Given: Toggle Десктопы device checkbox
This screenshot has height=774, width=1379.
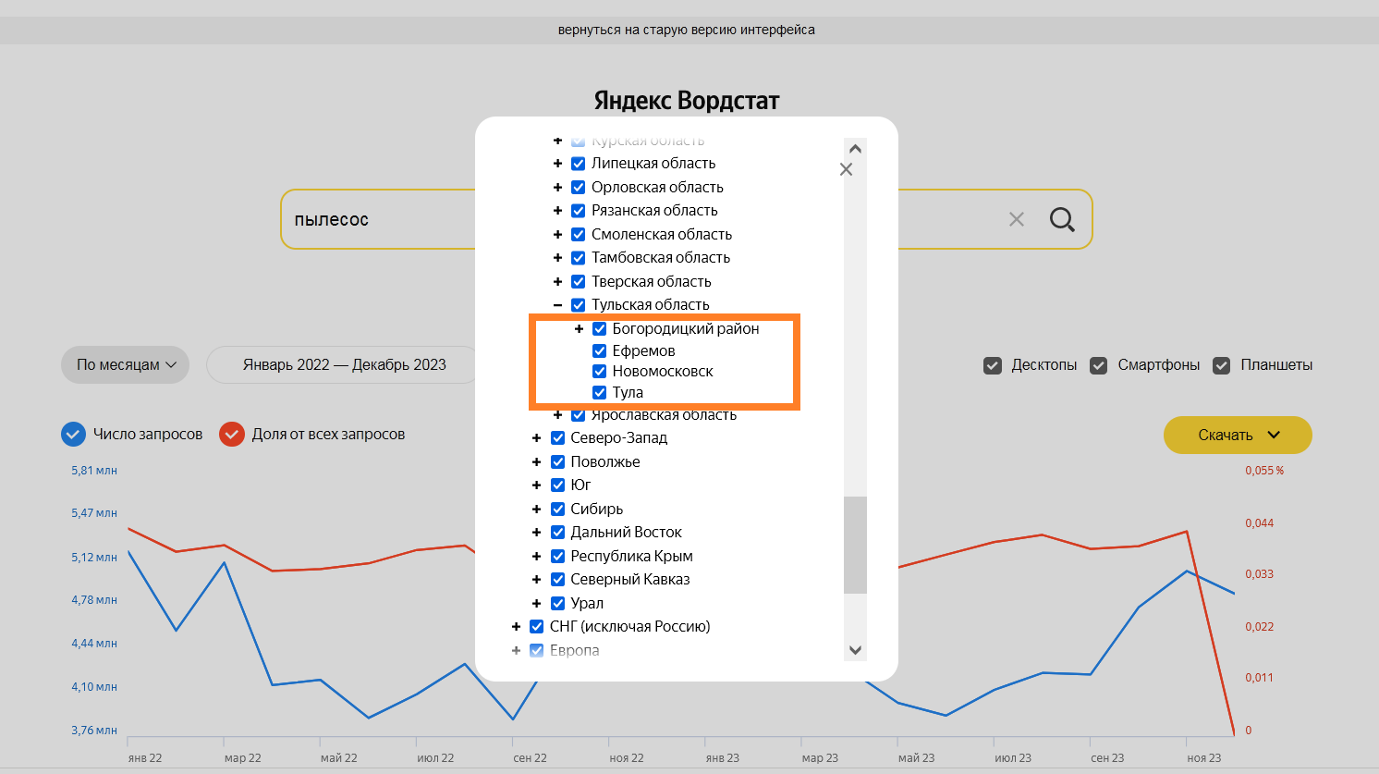Looking at the screenshot, I should pos(993,365).
